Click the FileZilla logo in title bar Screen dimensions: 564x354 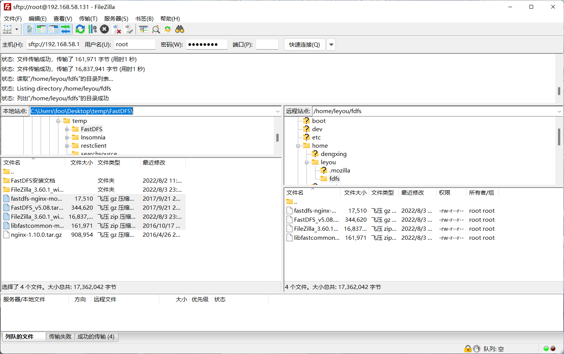click(7, 7)
